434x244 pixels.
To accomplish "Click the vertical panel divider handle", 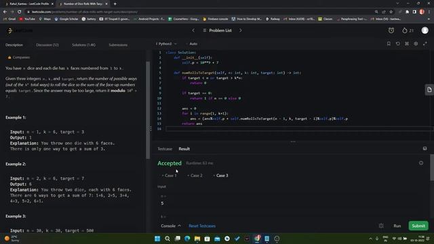I will coord(151,129).
